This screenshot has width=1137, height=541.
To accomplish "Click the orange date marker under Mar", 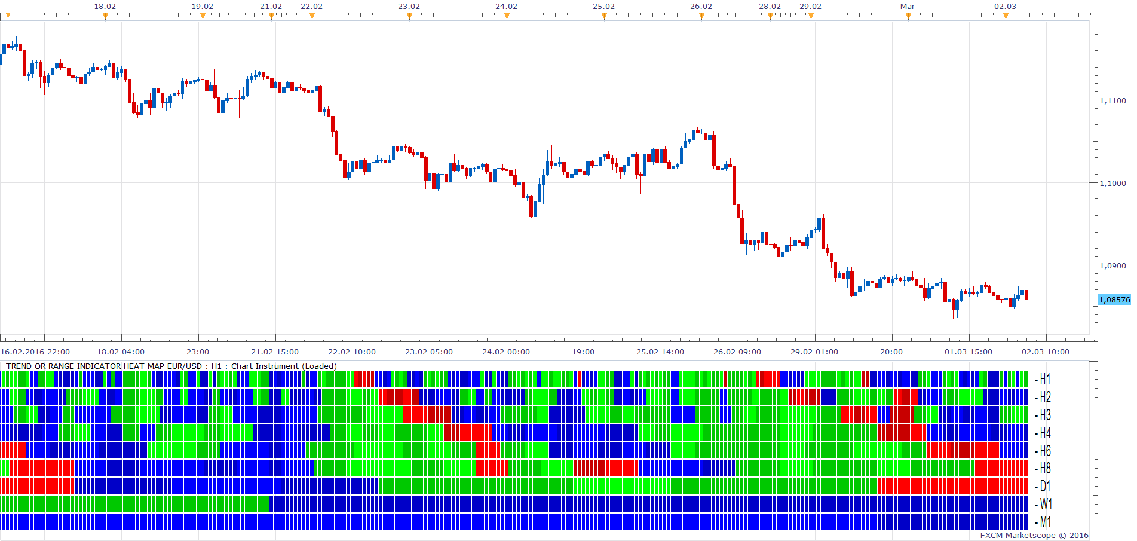I will point(908,16).
